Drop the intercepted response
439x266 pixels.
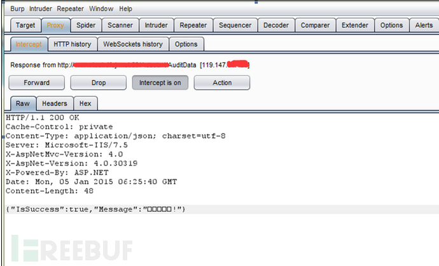point(99,83)
